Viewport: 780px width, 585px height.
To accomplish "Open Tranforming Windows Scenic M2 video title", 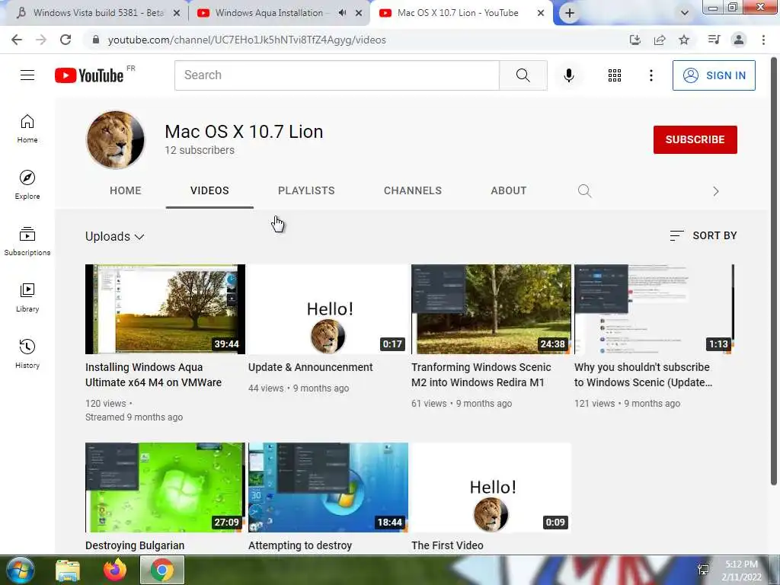I will pyautogui.click(x=481, y=375).
